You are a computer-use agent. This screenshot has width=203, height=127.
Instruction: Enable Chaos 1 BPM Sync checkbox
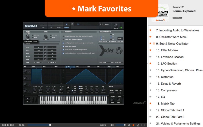tap(33, 35)
